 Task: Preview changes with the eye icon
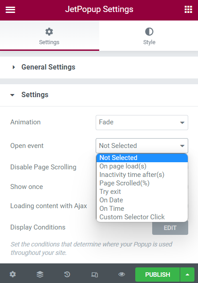121,275
